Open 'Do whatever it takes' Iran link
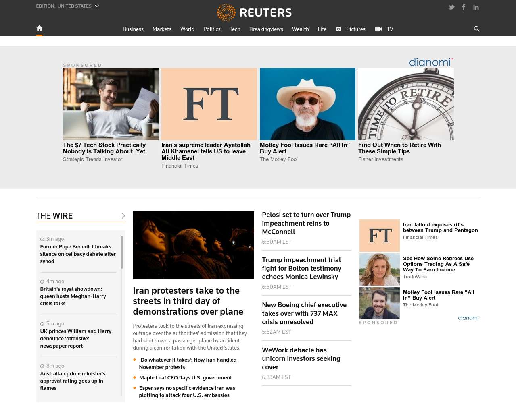The width and height of the screenshot is (516, 412). pos(188,363)
